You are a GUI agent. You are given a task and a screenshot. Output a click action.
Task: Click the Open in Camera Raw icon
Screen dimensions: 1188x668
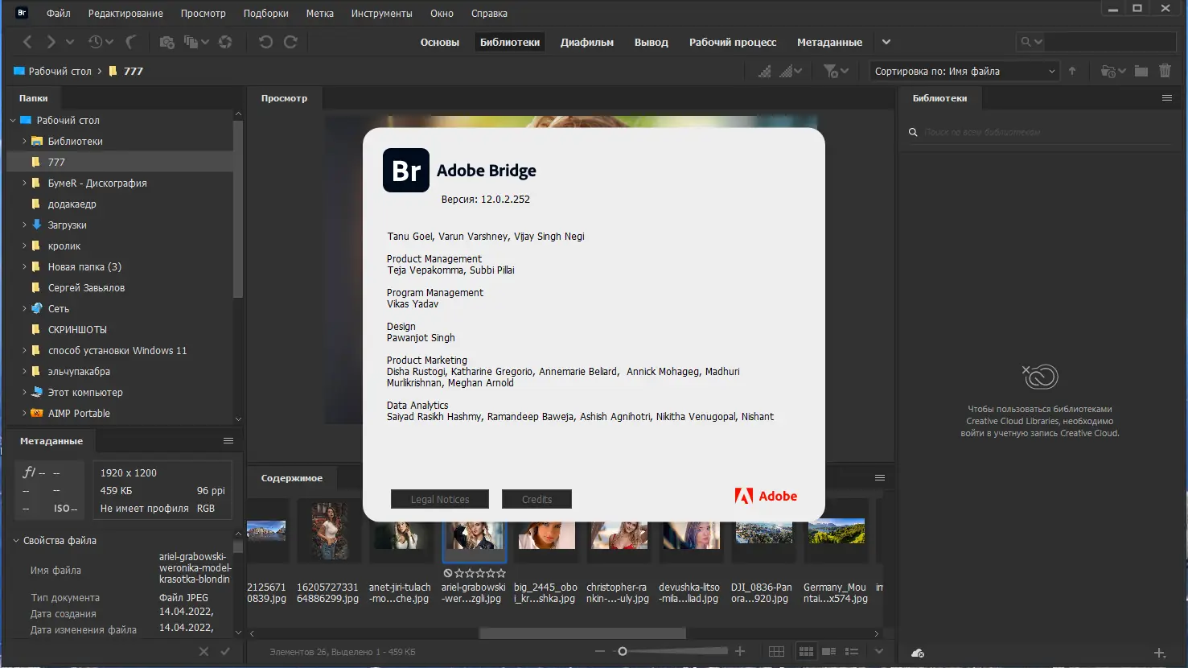pyautogui.click(x=225, y=42)
